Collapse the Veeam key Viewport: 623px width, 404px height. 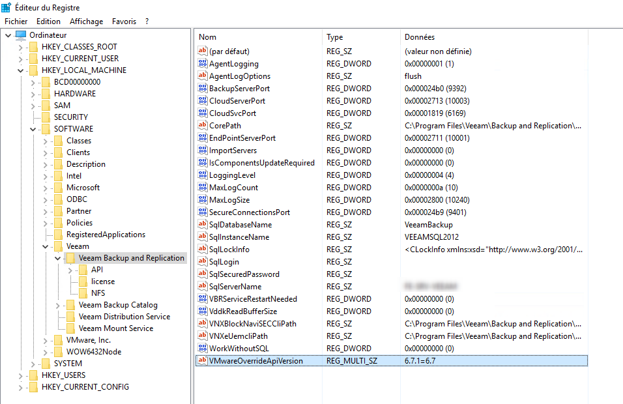(46, 247)
